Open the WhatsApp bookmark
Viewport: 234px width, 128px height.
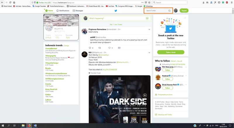(148, 6)
